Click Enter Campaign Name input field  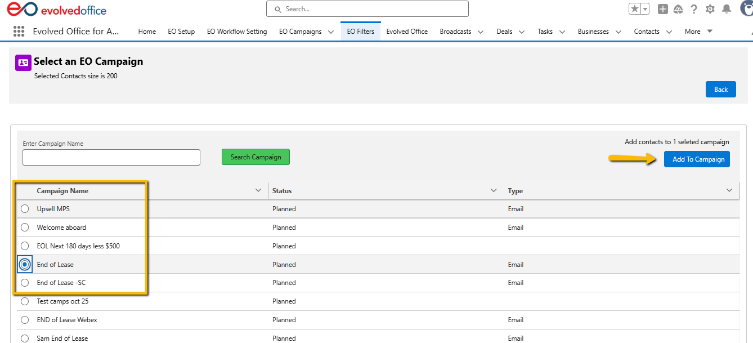[111, 157]
